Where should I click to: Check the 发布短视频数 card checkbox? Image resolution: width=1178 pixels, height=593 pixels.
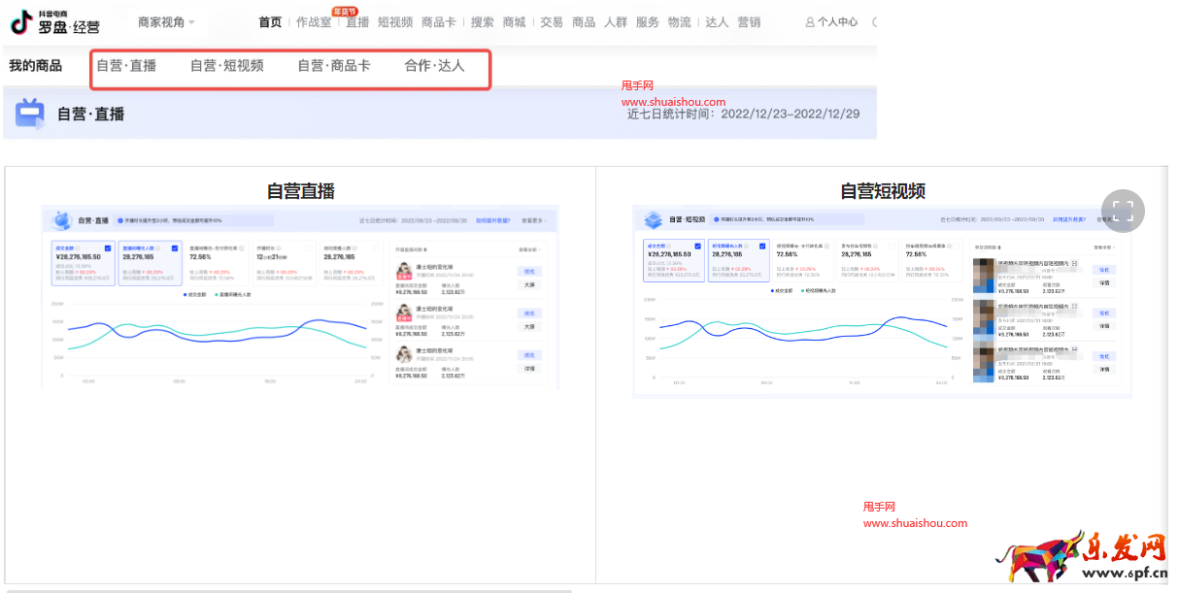pos(891,246)
